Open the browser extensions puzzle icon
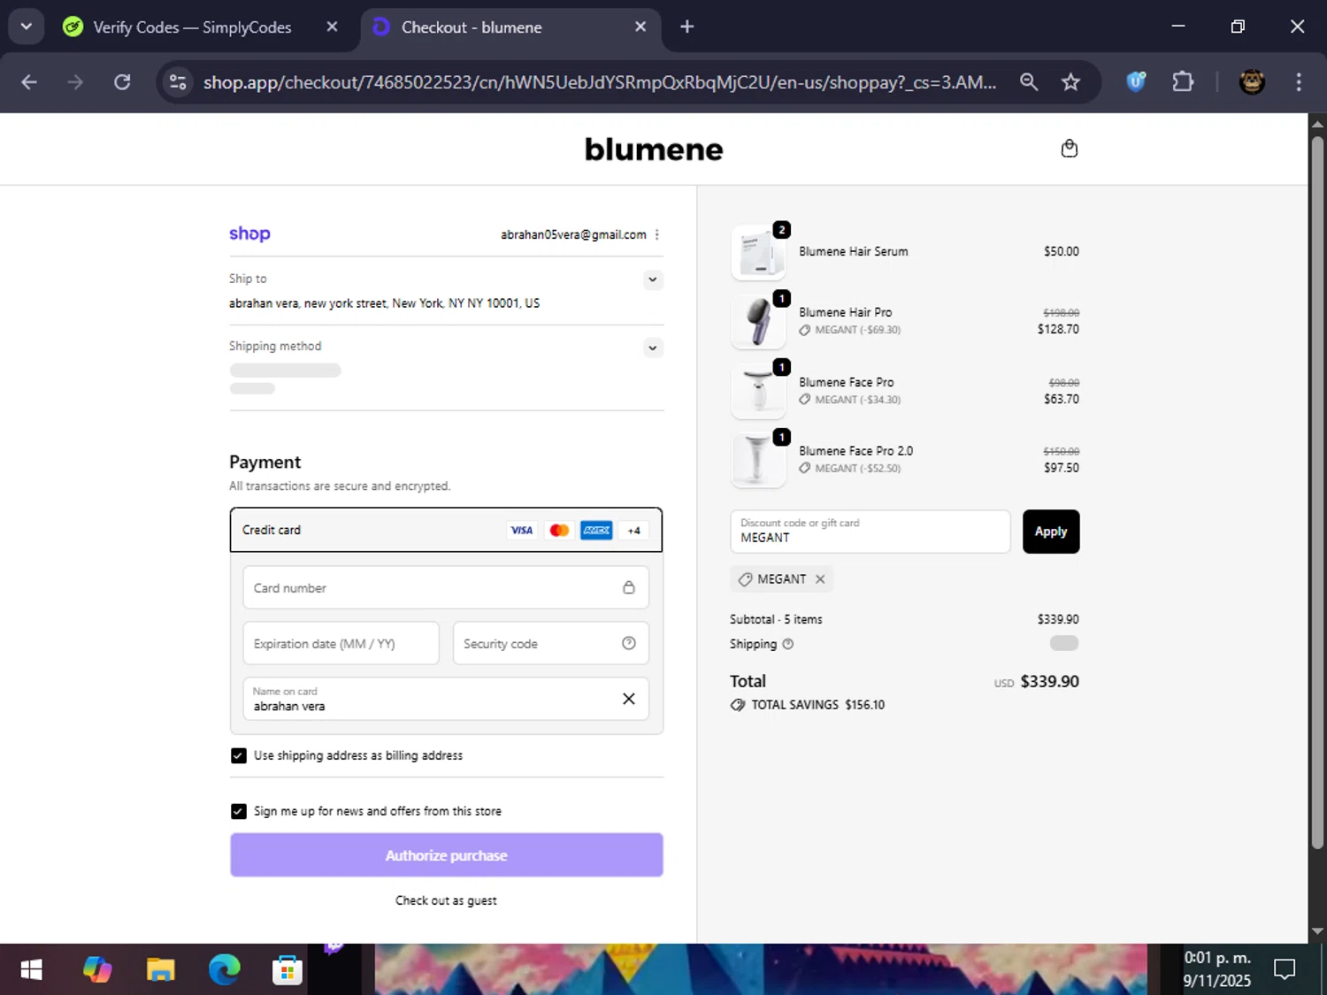The width and height of the screenshot is (1327, 995). (1182, 82)
